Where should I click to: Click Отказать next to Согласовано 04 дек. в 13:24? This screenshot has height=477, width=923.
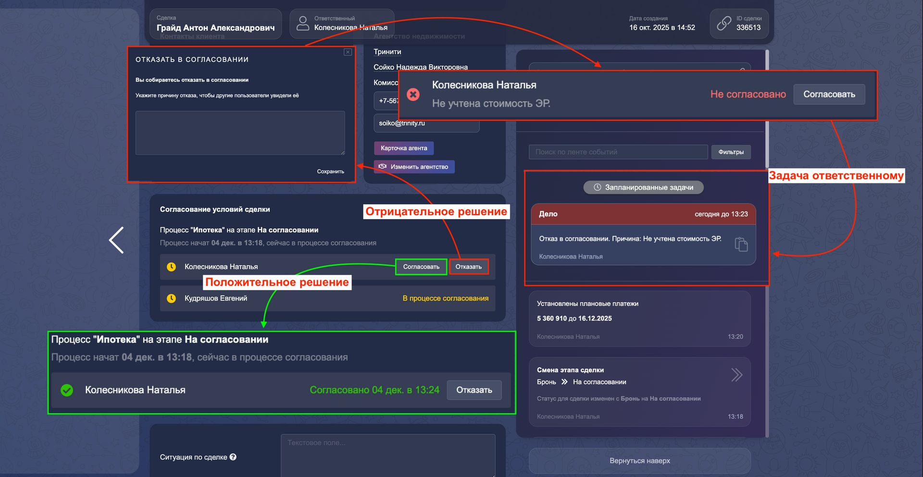[474, 390]
